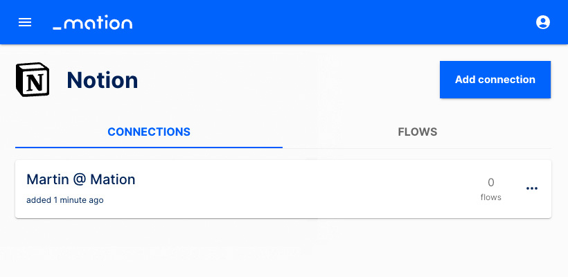Click the 0 flows counter number
Image resolution: width=568 pixels, height=277 pixels.
click(x=491, y=183)
